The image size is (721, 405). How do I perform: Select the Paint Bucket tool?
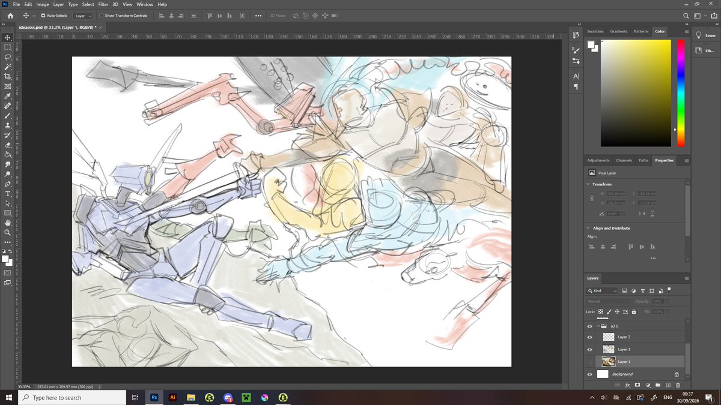coord(8,154)
